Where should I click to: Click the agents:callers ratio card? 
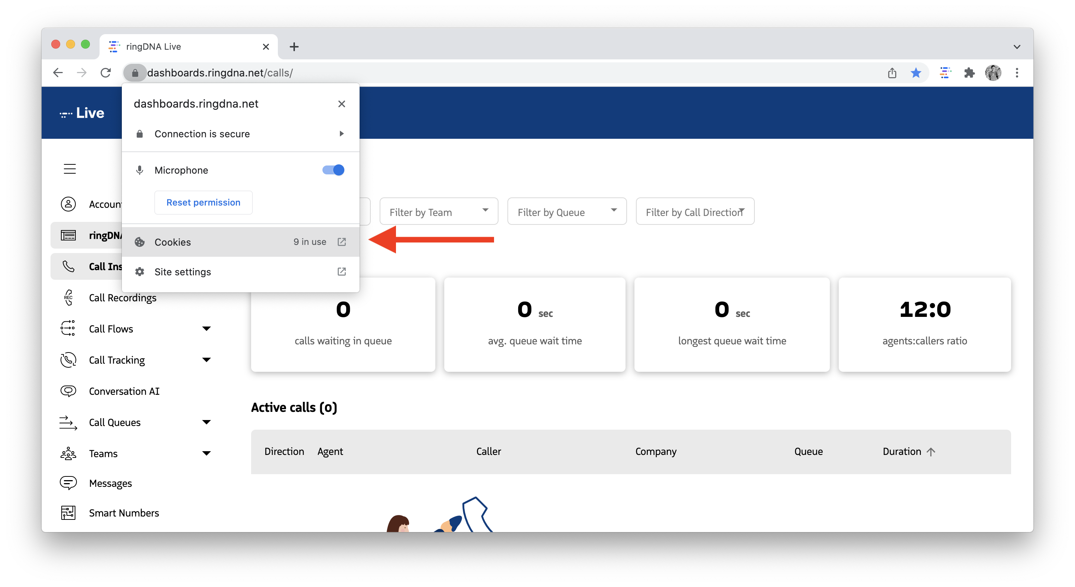925,324
